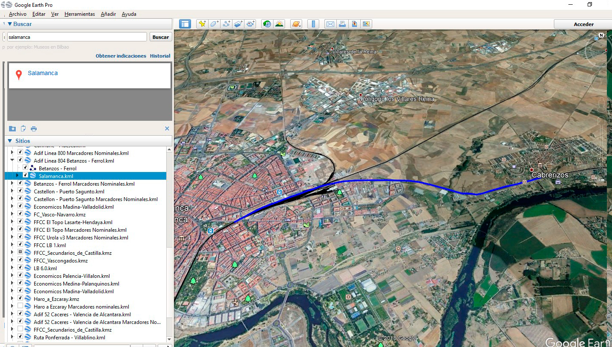Open the Obtener indicaciones link
Viewport: 612px width, 347px height.
(121, 56)
